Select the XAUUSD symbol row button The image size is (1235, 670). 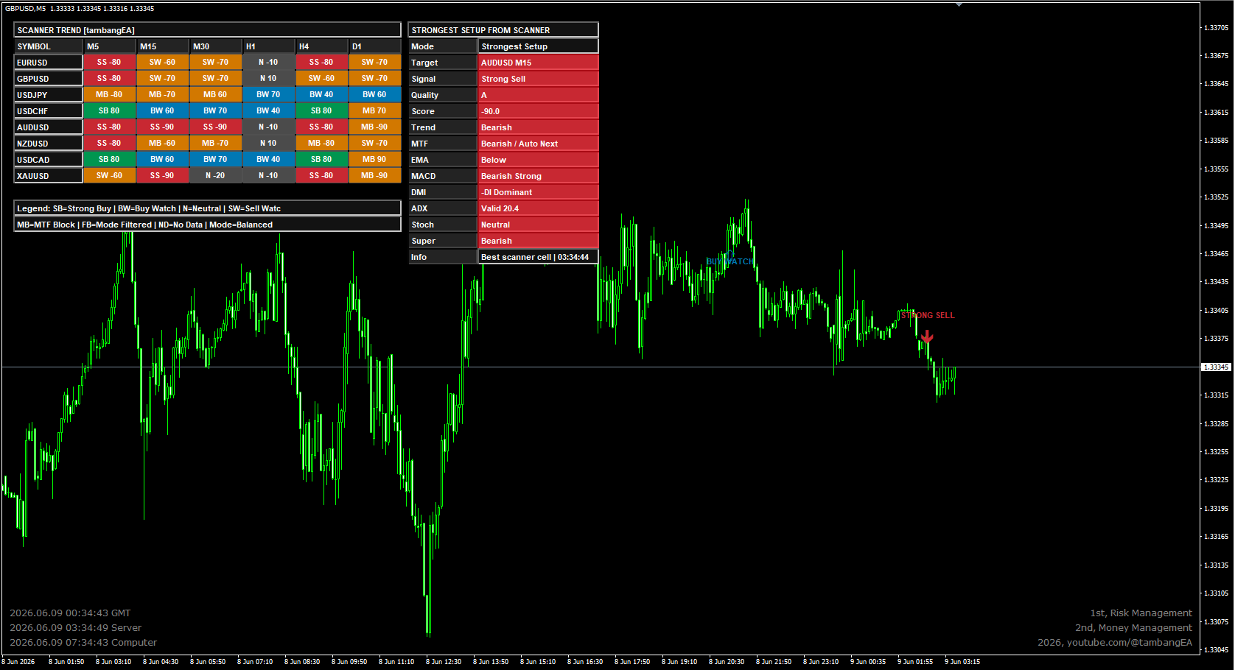[48, 176]
